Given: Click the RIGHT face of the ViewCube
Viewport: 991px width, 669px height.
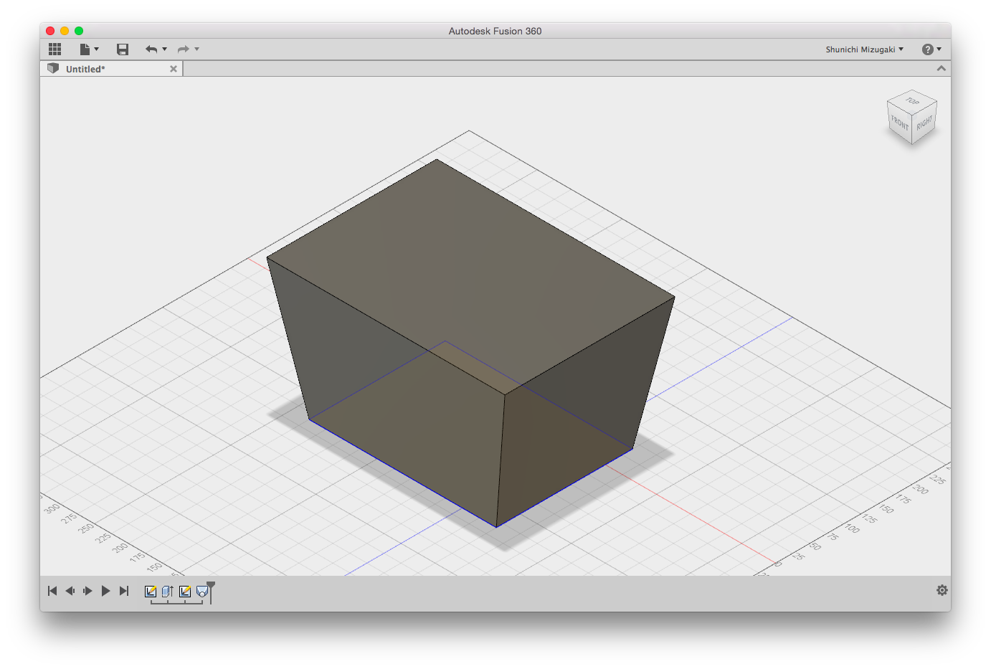Looking at the screenshot, I should [x=924, y=123].
